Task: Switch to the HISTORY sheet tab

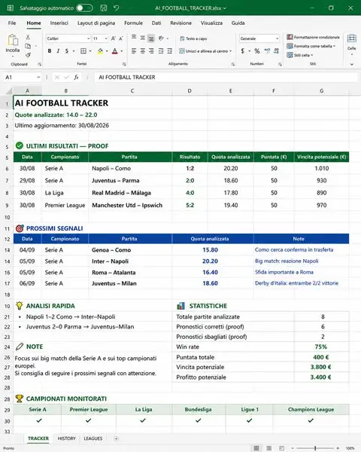Action: click(66, 438)
